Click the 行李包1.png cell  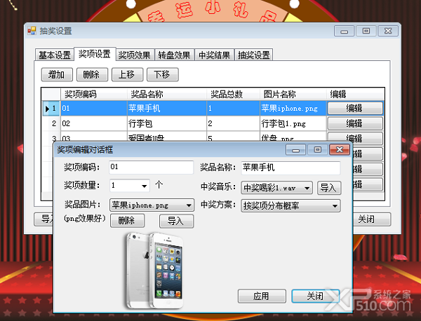coord(293,123)
